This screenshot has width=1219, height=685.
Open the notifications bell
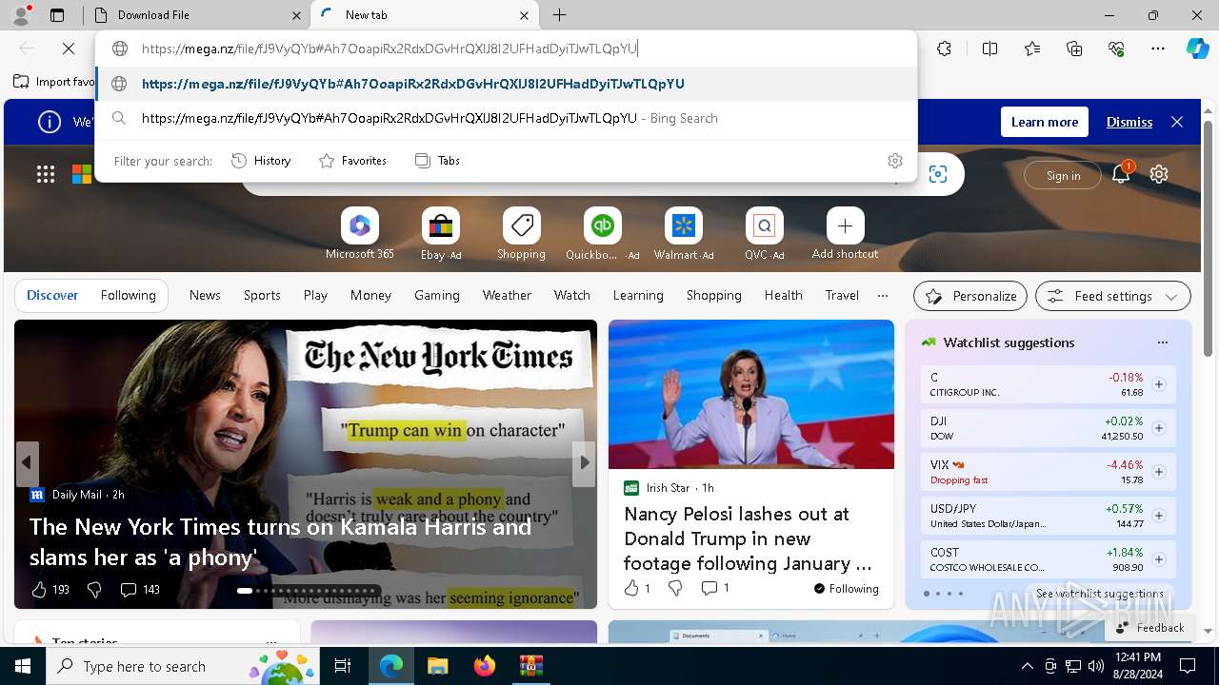pyautogui.click(x=1121, y=174)
